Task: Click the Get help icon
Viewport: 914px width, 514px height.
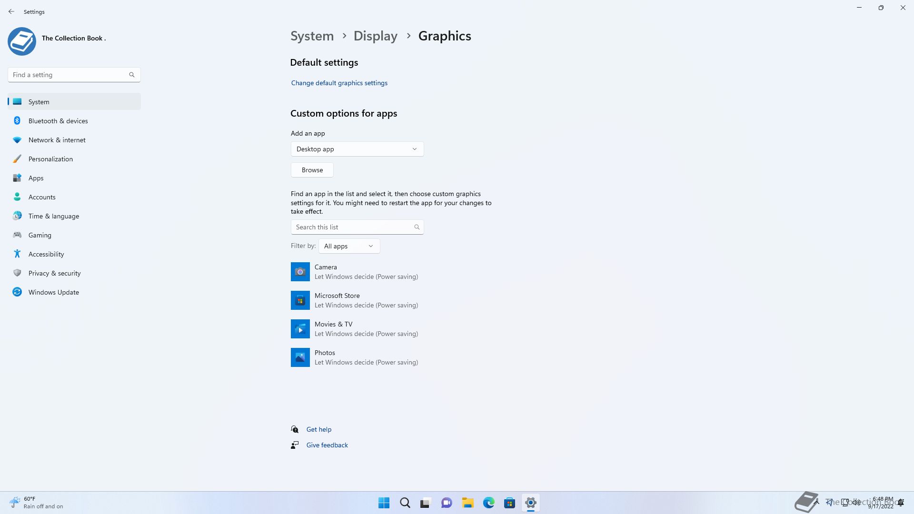Action: coord(295,429)
